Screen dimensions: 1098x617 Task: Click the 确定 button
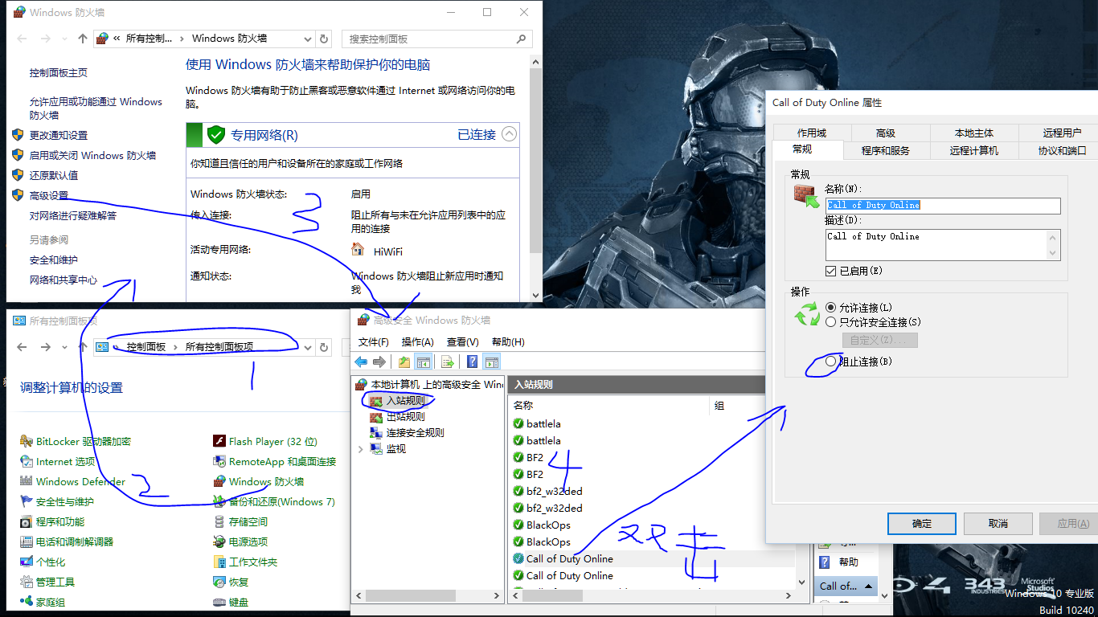click(x=922, y=523)
